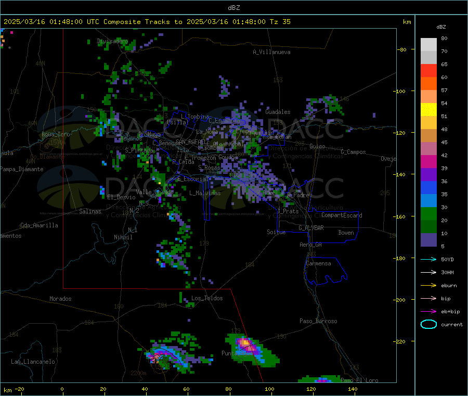The height and width of the screenshot is (396, 468).
Task: Click the 'L_Malvinas' map label
Action: [x=205, y=193]
